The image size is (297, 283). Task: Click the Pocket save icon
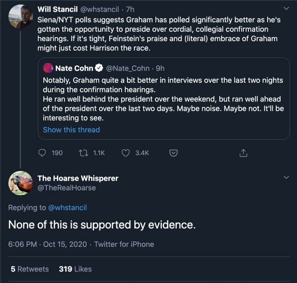(x=173, y=153)
